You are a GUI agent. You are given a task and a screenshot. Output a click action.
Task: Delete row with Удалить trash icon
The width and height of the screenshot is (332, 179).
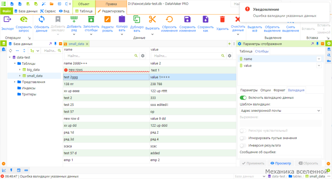coord(222,20)
